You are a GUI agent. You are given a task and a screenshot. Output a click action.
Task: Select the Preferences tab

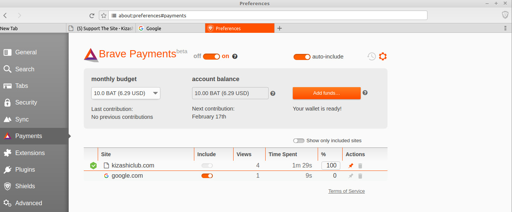[240, 28]
